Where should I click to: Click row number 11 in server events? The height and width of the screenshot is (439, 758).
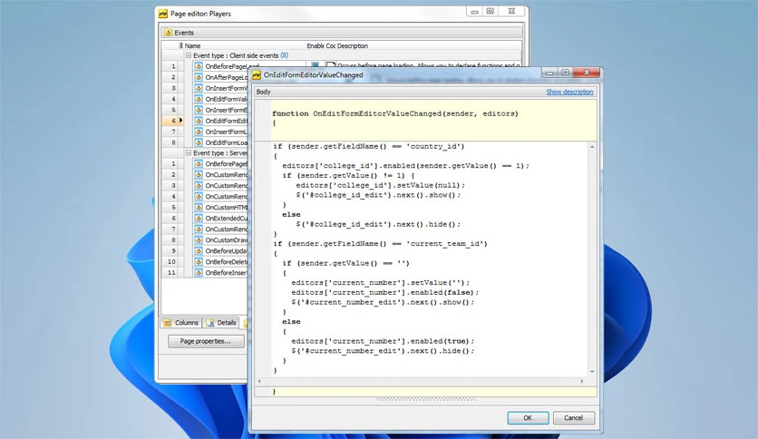point(171,273)
